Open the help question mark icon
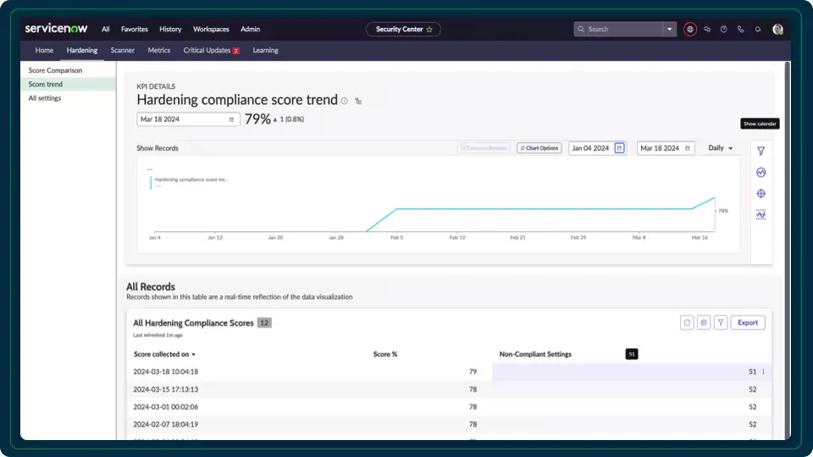Viewport: 813px width, 457px height. coord(723,30)
